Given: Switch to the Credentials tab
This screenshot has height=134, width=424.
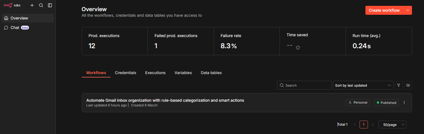Looking at the screenshot, I should pyautogui.click(x=126, y=73).
